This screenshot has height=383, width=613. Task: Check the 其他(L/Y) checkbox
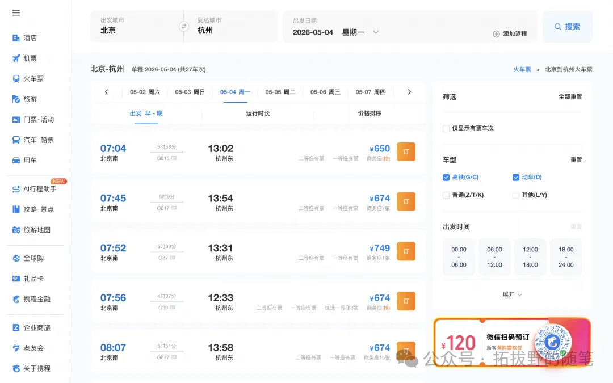click(x=515, y=195)
